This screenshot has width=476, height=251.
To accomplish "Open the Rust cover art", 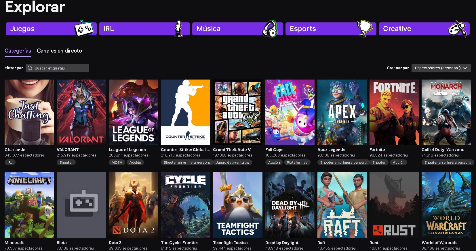I will point(394,205).
